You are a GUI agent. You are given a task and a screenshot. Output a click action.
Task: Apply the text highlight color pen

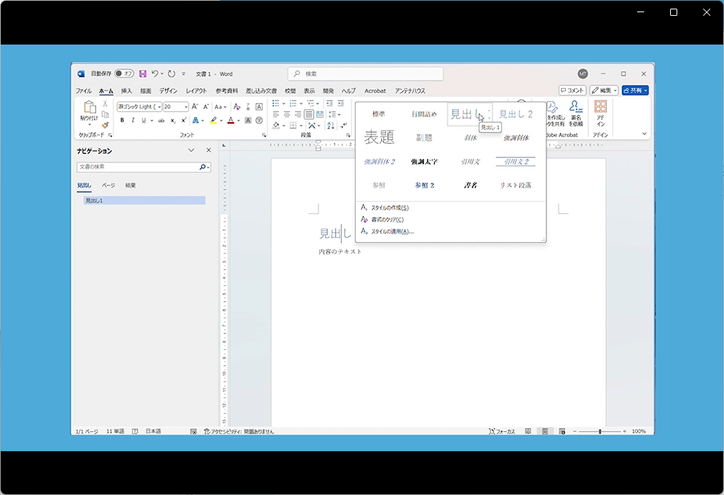(214, 121)
